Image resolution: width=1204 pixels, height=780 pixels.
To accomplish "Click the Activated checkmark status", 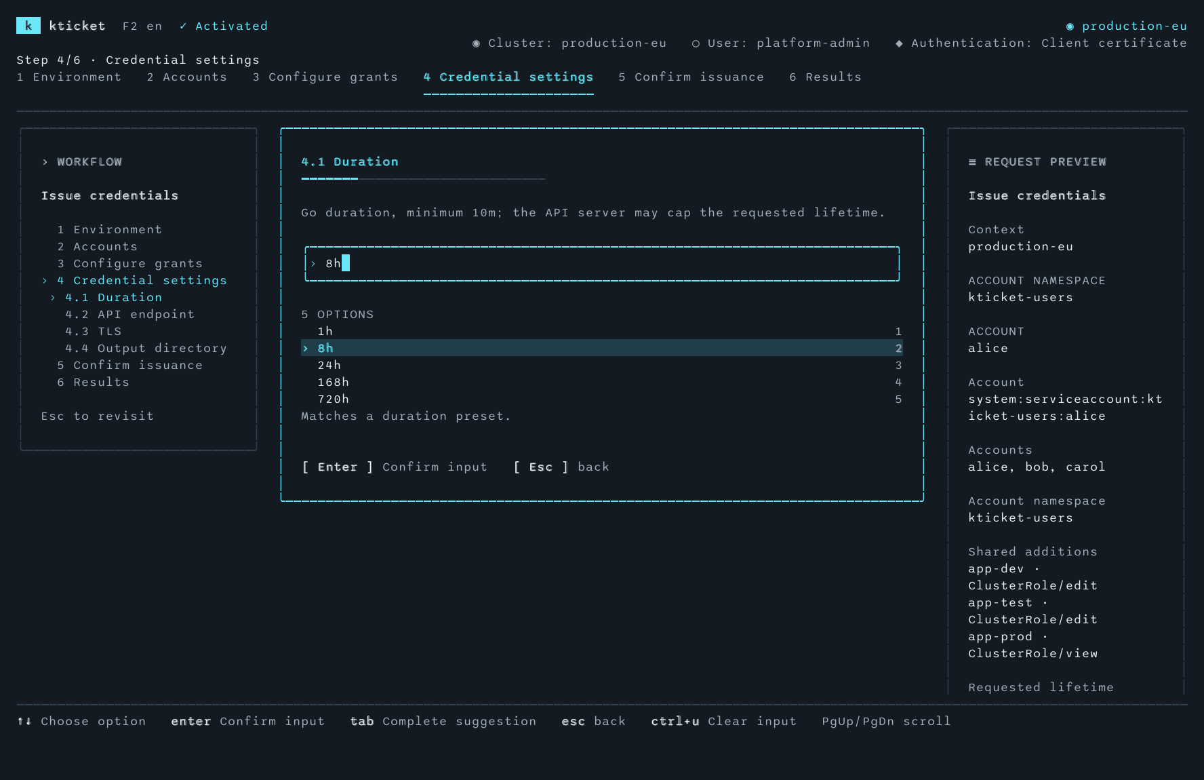I will pos(224,26).
